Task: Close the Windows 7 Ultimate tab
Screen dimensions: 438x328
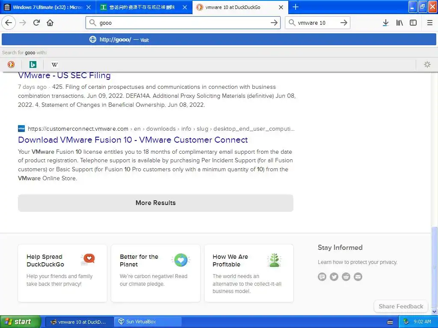Action: coord(89,7)
